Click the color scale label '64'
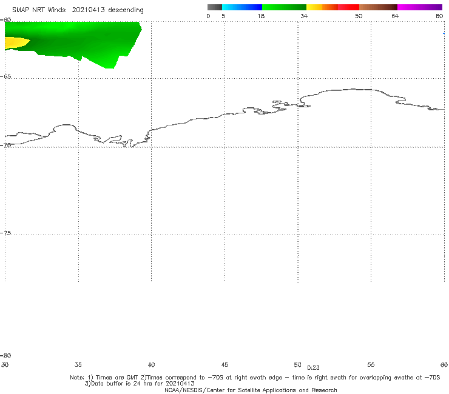This screenshot has height=394, width=449. (395, 16)
